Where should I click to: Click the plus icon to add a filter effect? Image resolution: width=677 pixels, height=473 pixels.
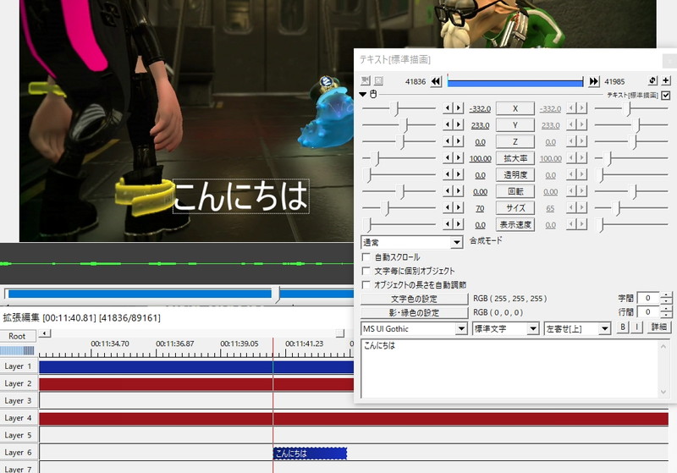coord(666,80)
